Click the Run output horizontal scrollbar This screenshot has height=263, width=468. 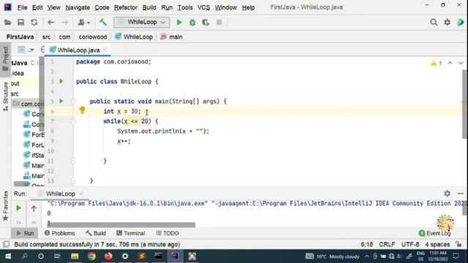(x=121, y=224)
